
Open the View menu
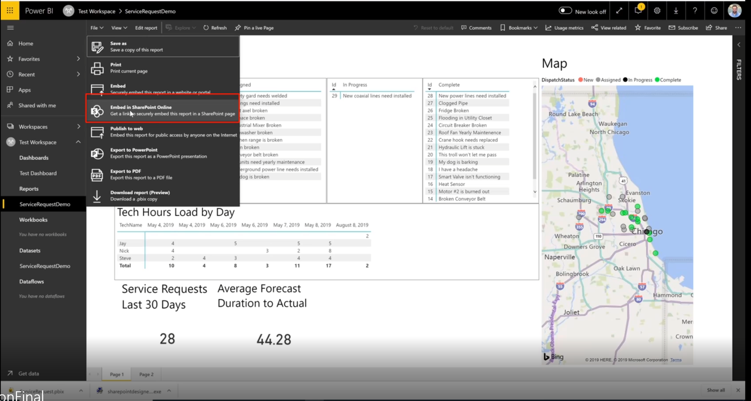[119, 28]
